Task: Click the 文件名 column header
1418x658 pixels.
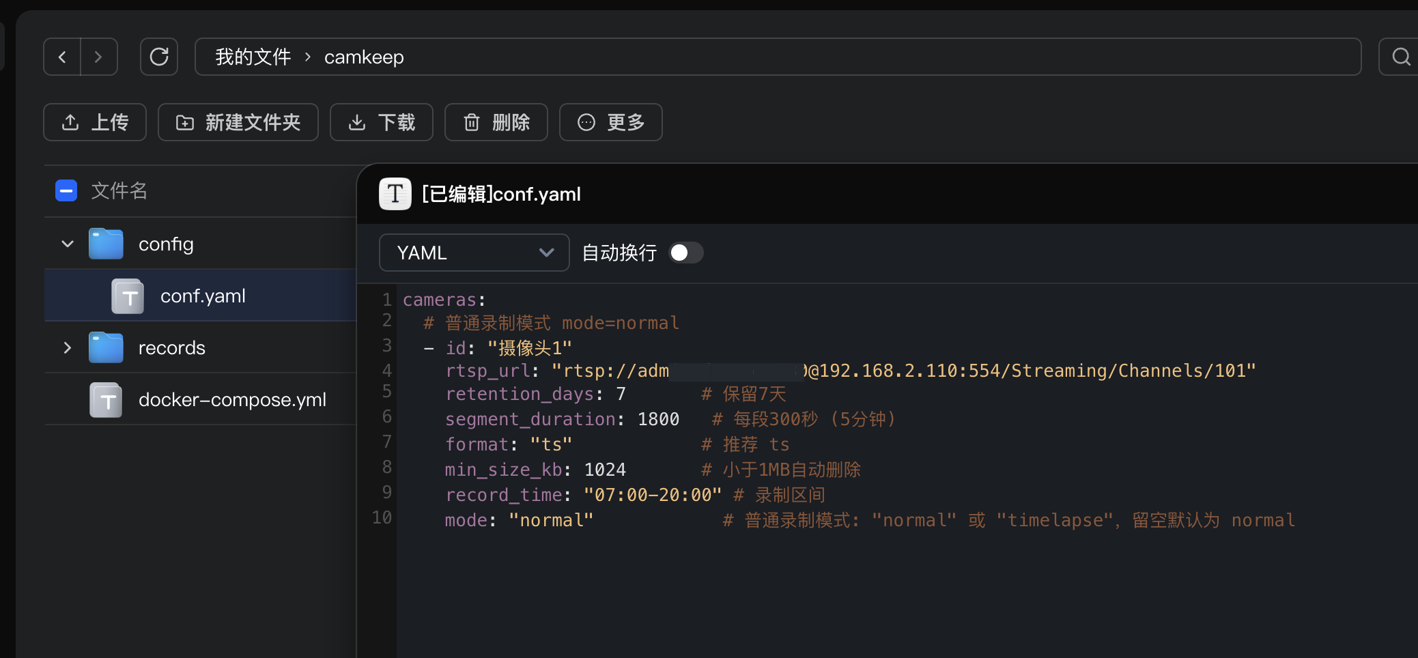Action: click(x=119, y=190)
